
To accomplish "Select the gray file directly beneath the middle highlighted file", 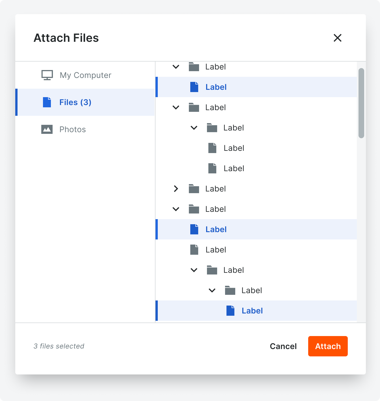I will [216, 250].
